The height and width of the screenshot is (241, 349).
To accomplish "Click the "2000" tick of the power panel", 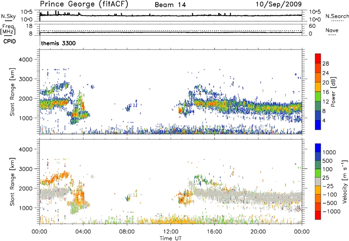I will 25,98.
